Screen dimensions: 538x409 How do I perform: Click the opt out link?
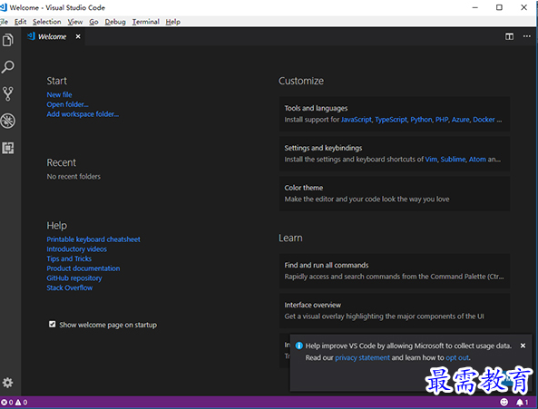[x=457, y=357]
